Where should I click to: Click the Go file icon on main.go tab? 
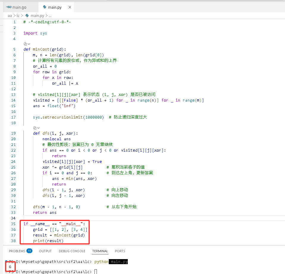[9, 7]
